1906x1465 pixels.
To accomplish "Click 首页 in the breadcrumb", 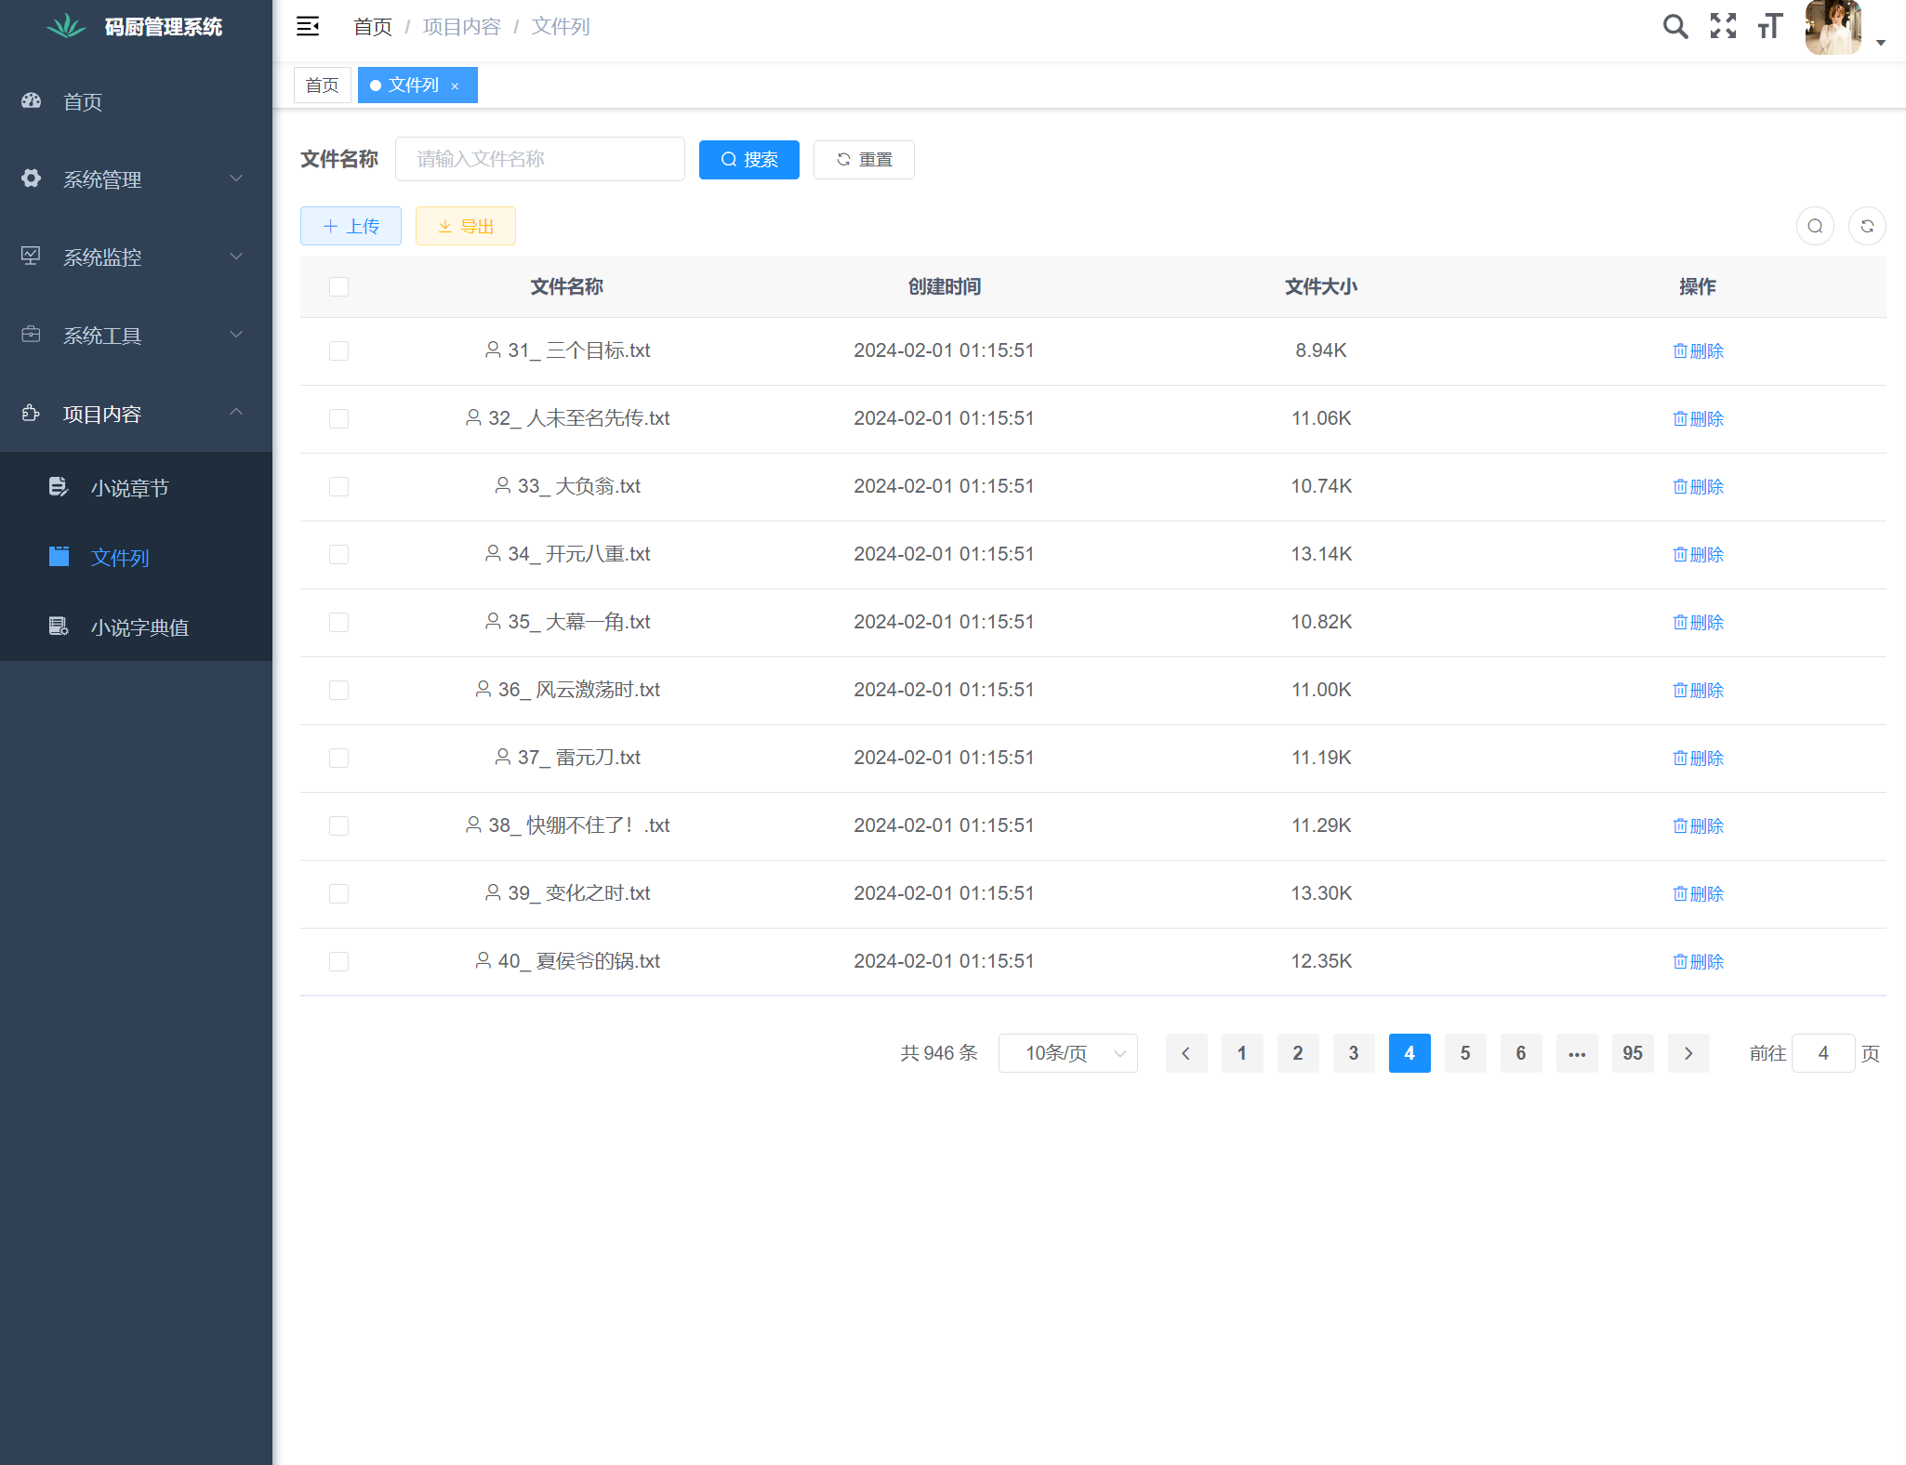I will coord(373,26).
